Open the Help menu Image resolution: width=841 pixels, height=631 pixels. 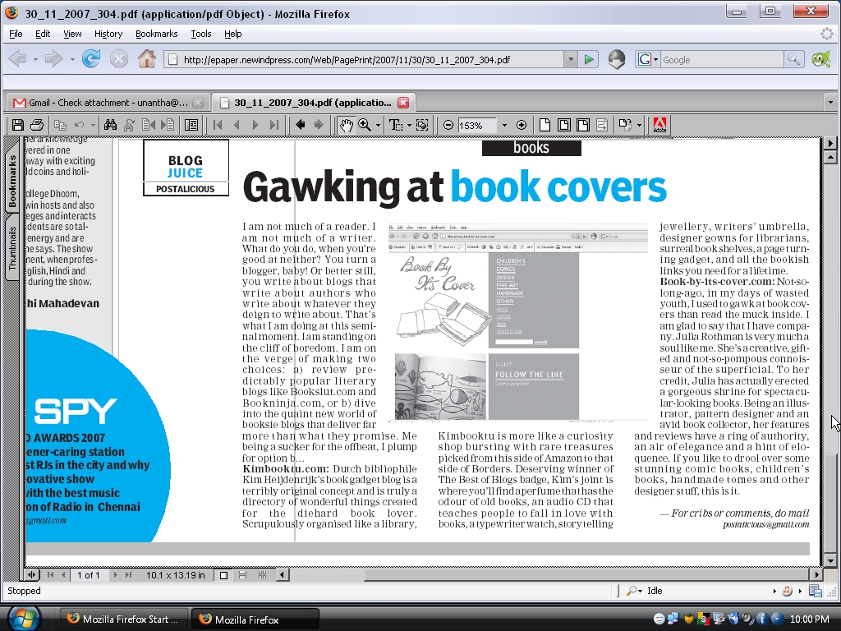click(232, 34)
